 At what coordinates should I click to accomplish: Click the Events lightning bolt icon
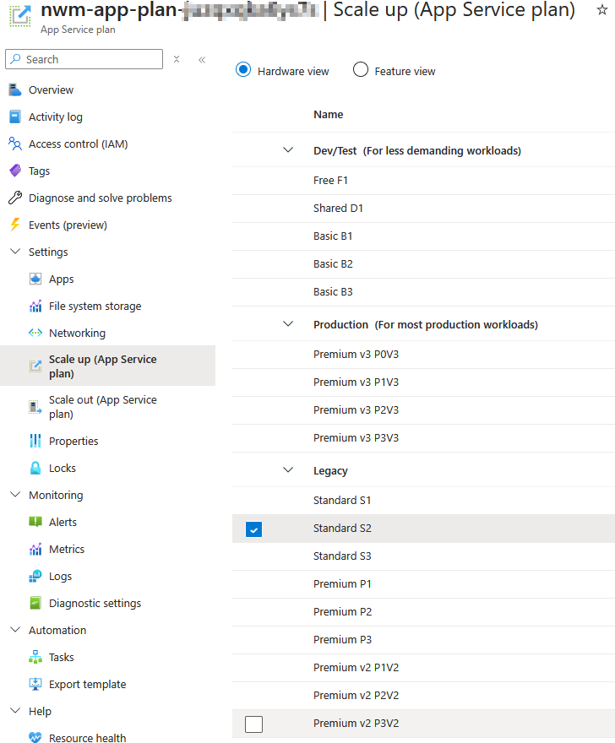pyautogui.click(x=15, y=225)
